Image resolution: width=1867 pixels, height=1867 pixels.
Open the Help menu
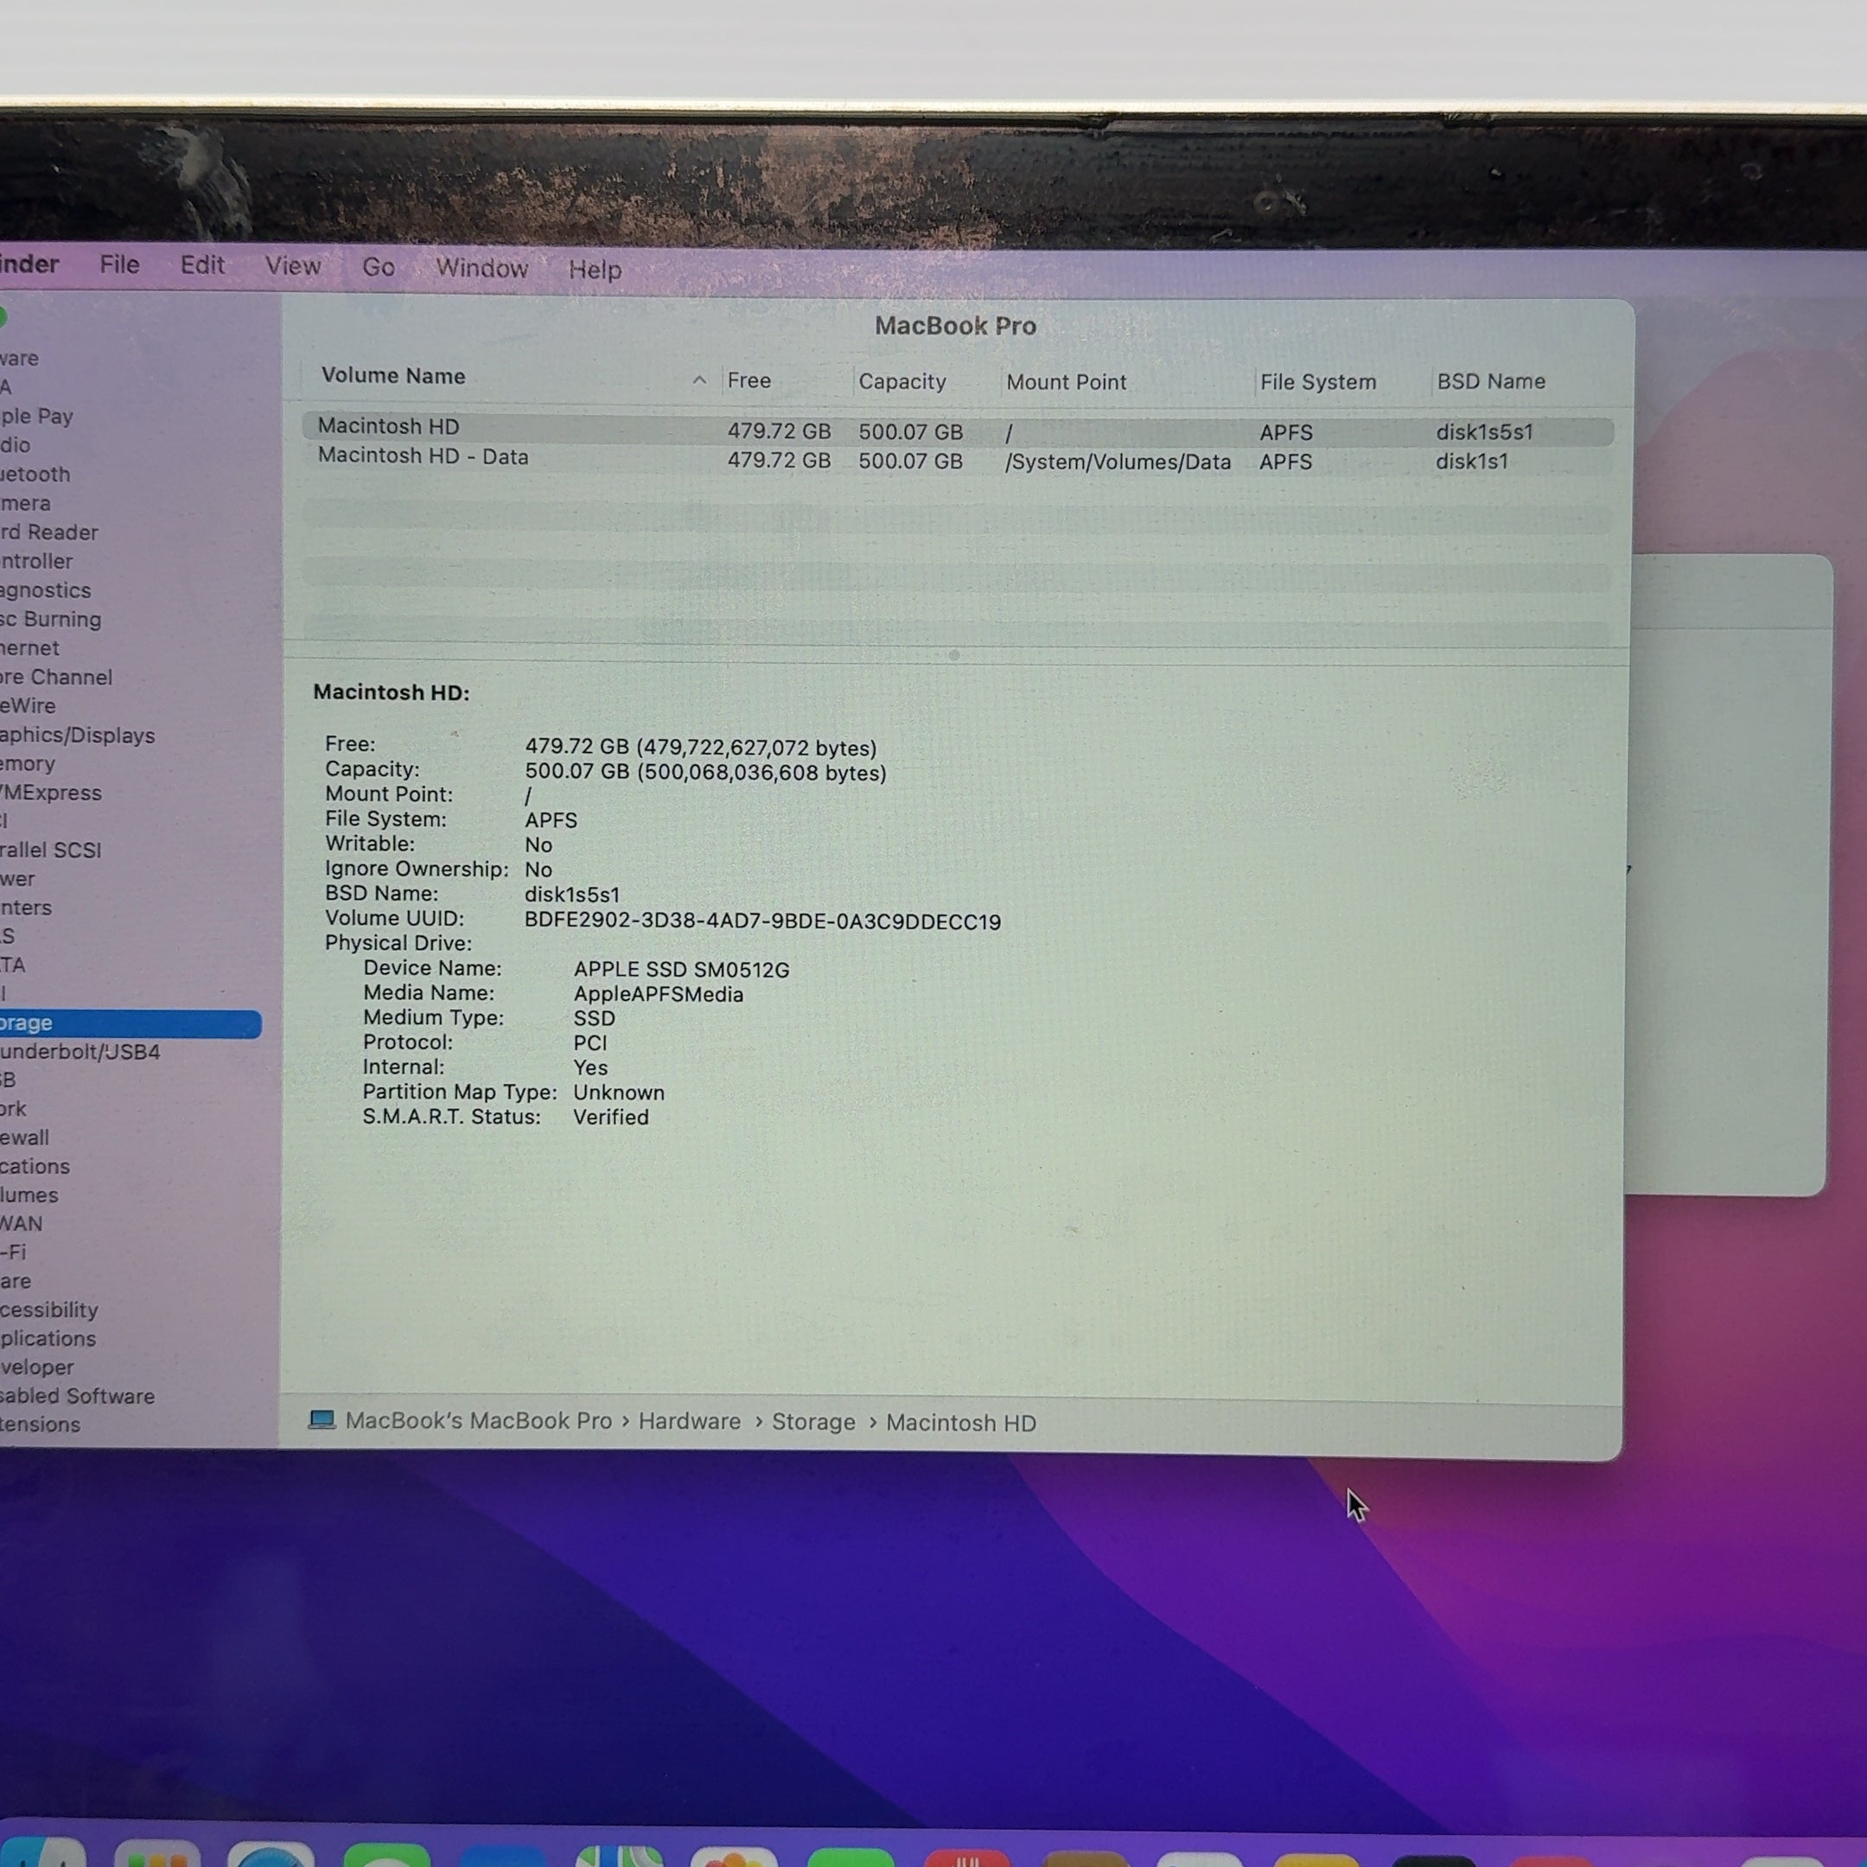pyautogui.click(x=595, y=271)
